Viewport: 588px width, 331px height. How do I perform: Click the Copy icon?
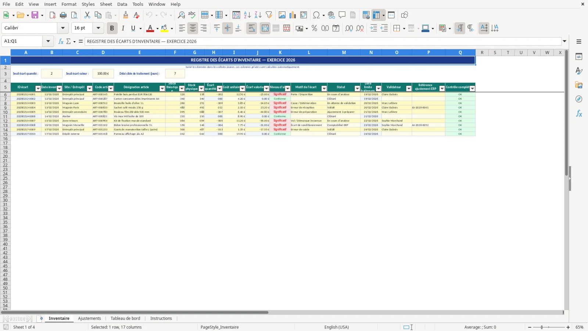click(x=98, y=15)
